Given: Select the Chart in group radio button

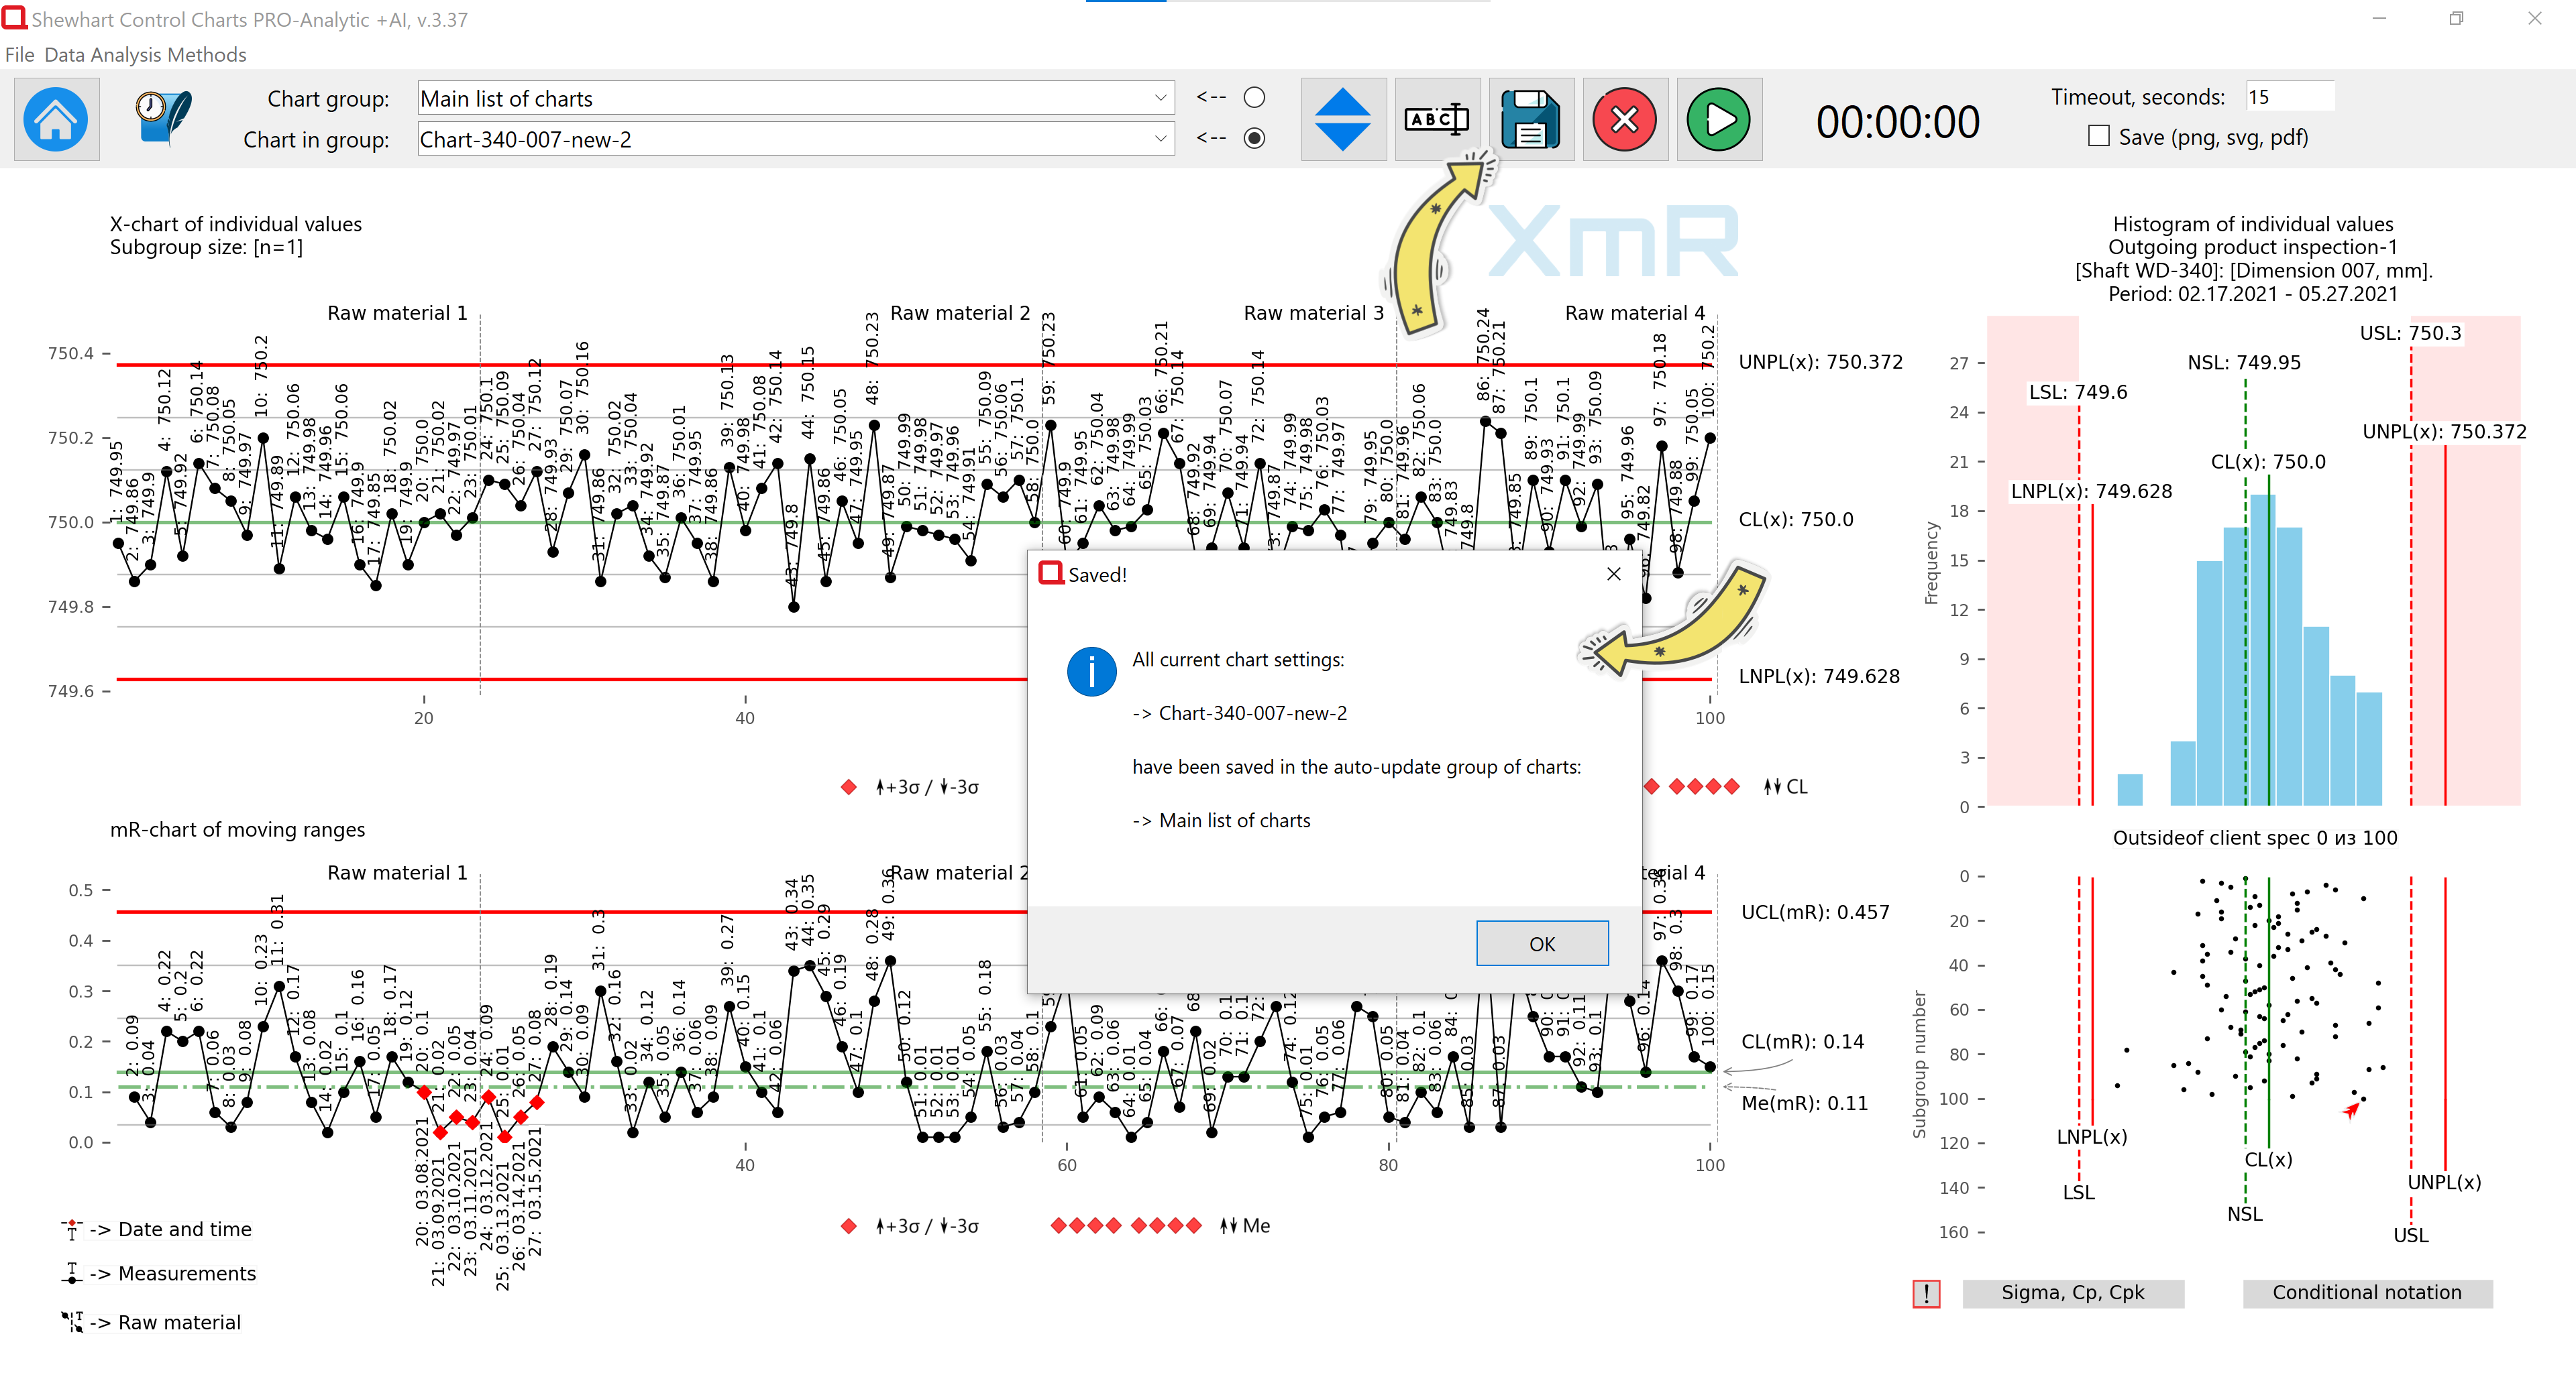Looking at the screenshot, I should pyautogui.click(x=1254, y=138).
